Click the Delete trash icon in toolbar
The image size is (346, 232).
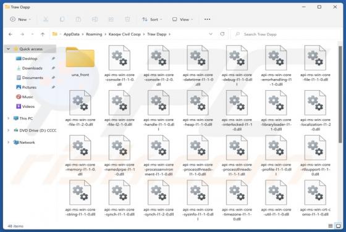point(127,19)
